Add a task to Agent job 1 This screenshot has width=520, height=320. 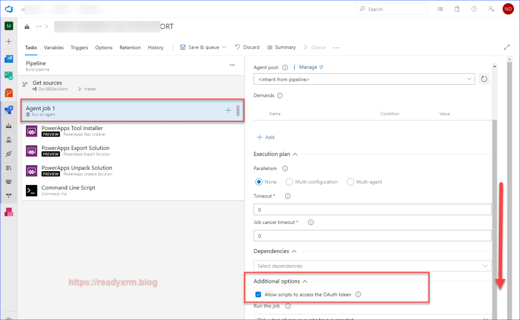(x=228, y=110)
